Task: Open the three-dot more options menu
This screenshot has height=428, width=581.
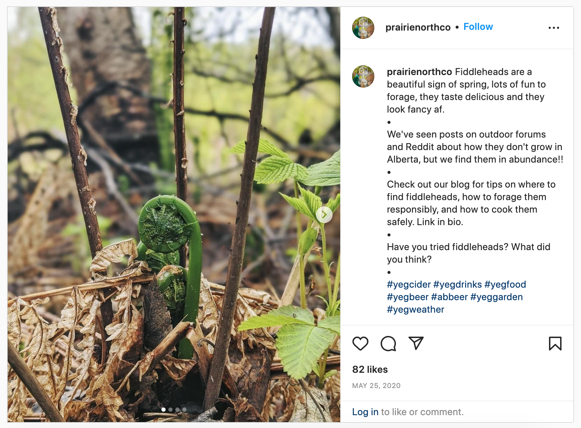Action: tap(554, 28)
